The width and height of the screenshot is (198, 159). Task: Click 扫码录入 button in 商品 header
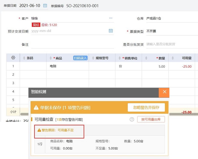(81, 58)
